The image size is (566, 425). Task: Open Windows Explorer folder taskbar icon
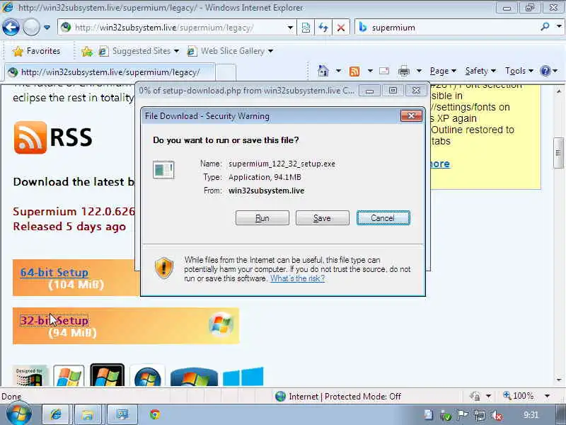(x=87, y=414)
